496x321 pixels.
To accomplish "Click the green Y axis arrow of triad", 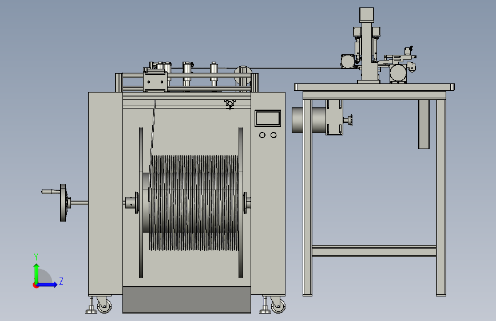I will point(37,273).
